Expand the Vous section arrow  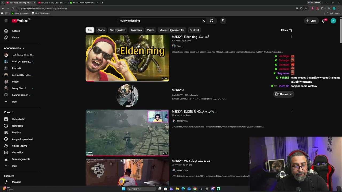point(13,112)
